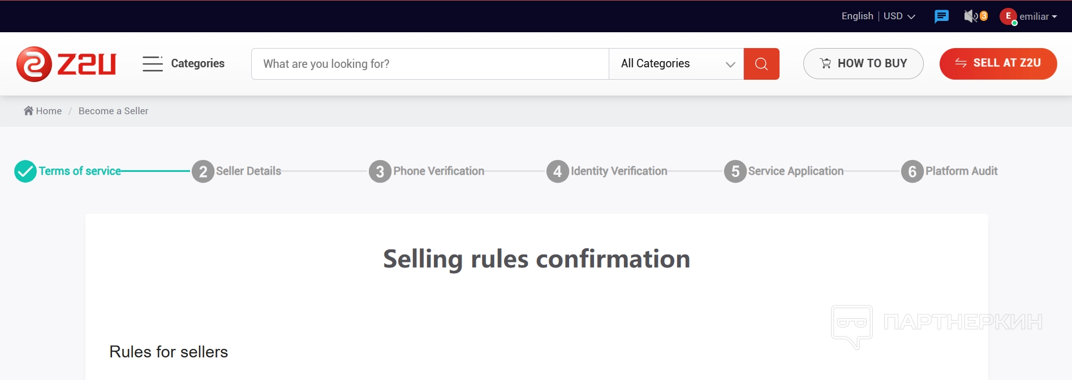Viewport: 1072px width, 380px height.
Task: Click the green Terms of service checkmark
Action: pyautogui.click(x=25, y=171)
